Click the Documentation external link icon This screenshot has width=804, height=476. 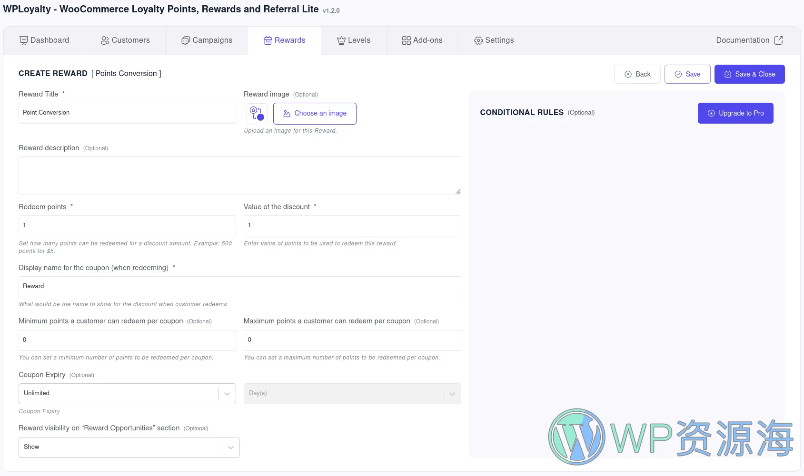(778, 40)
